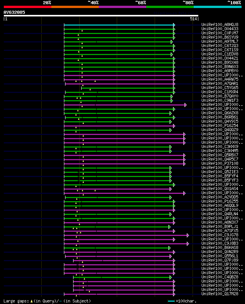Click the cyan =100char scale bar
245x304 pixels.
pos(171,301)
